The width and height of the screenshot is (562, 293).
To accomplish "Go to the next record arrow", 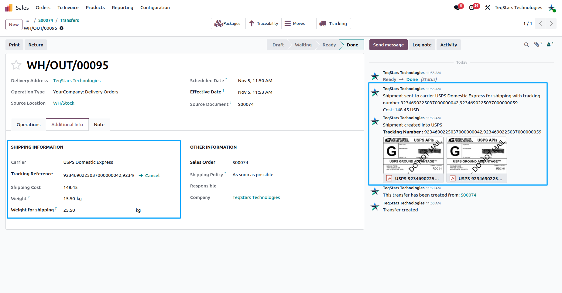I will tap(551, 24).
